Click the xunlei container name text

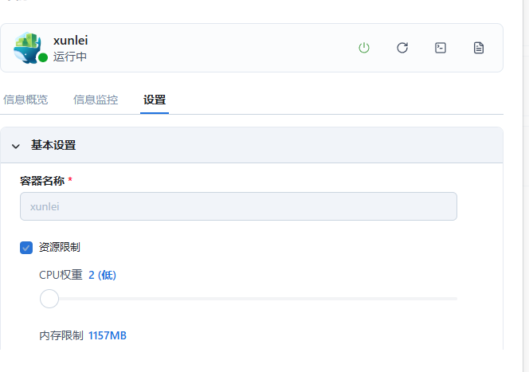point(70,40)
